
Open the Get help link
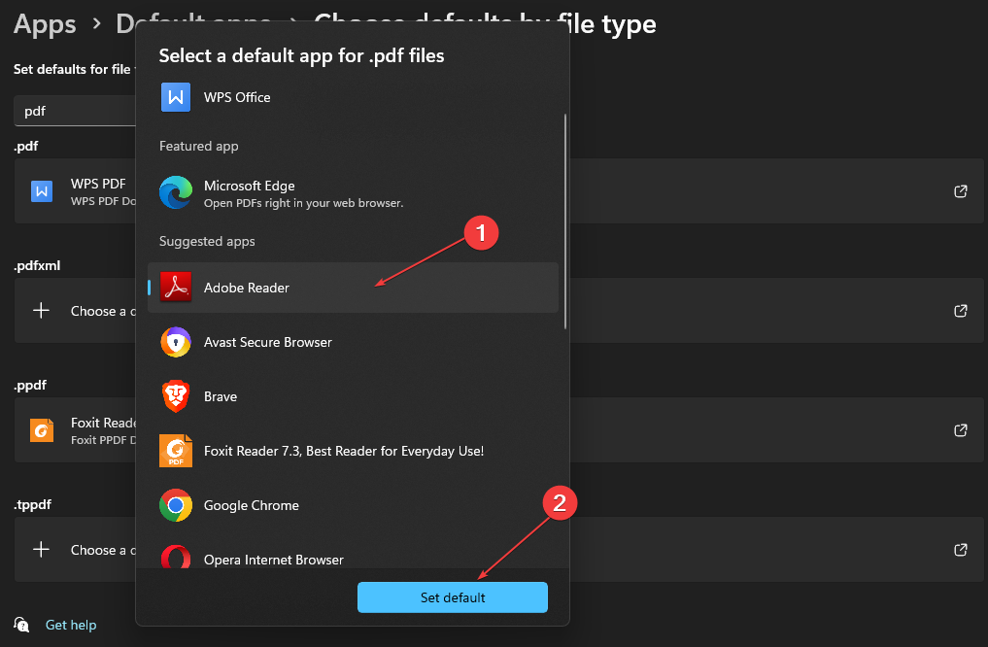70,625
